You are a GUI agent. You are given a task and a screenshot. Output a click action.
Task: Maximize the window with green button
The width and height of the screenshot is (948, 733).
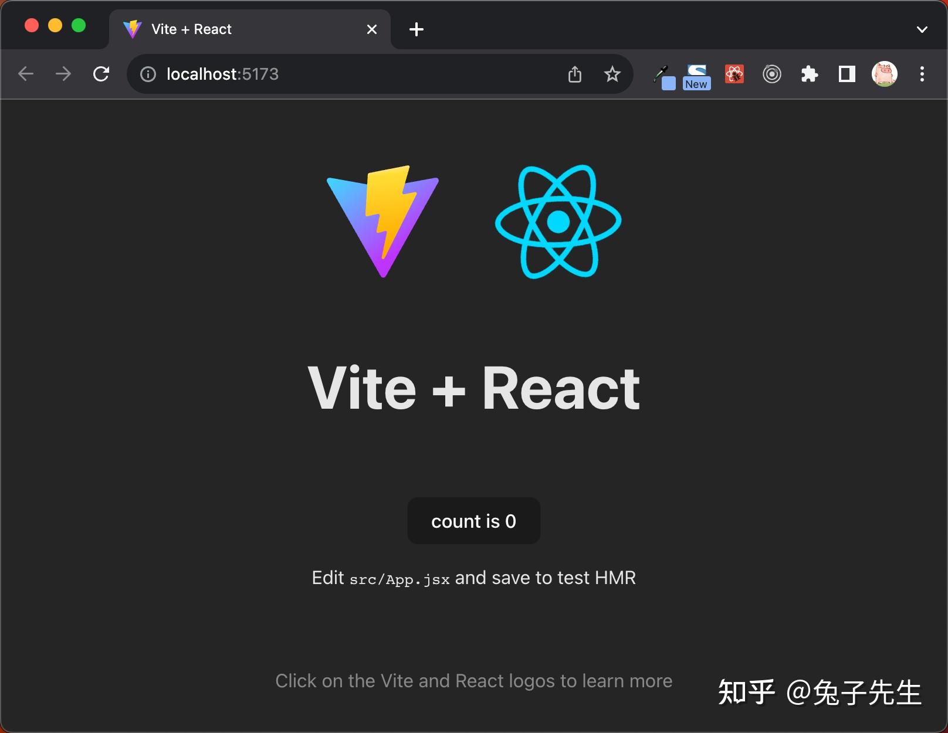[x=79, y=25]
